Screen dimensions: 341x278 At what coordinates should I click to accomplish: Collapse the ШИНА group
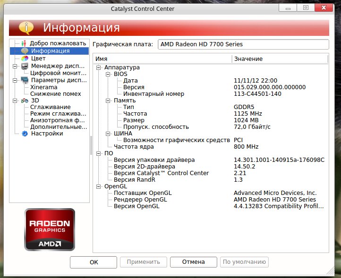(108, 134)
